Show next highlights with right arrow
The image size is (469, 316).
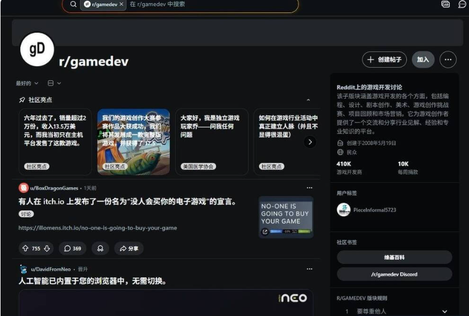tap(310, 142)
